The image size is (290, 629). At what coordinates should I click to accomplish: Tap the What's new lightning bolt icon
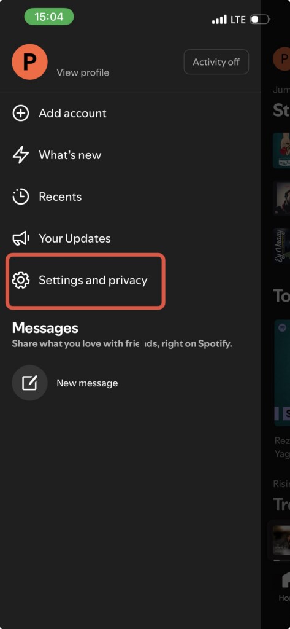(x=21, y=155)
